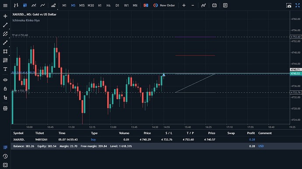This screenshot has width=302, height=169.
Task: Select the polyline path drawing tool
Action: (5, 42)
